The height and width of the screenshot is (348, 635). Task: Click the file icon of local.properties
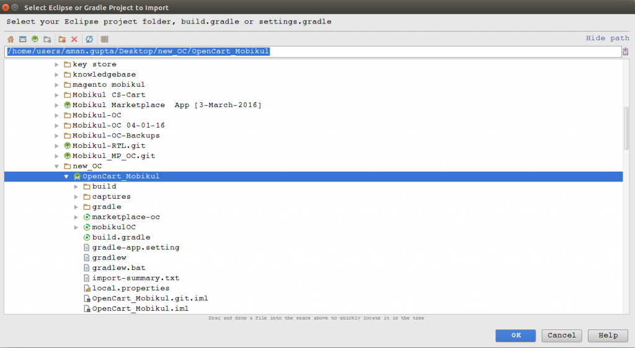click(87, 288)
